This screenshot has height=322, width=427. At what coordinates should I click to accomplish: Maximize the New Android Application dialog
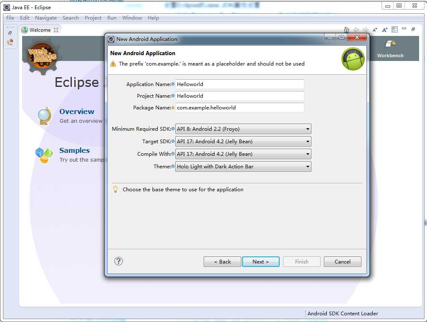[x=341, y=37]
